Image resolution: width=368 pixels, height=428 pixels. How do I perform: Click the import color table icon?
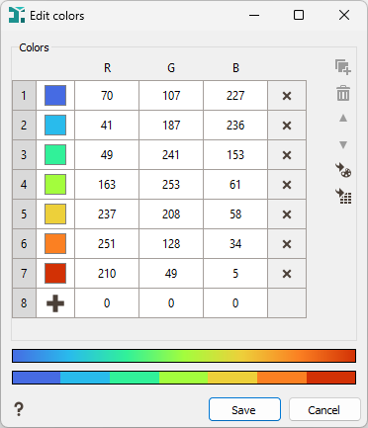pyautogui.click(x=343, y=196)
